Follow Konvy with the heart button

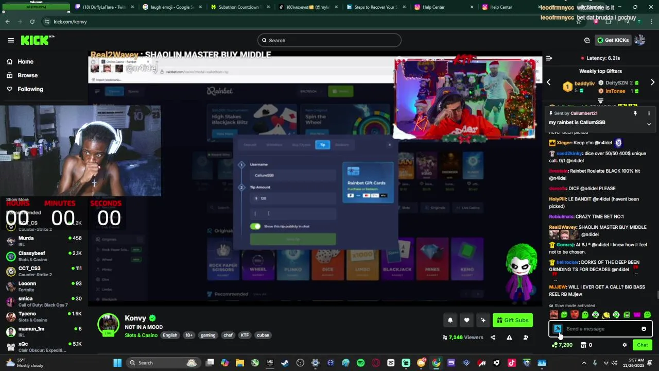click(x=466, y=320)
